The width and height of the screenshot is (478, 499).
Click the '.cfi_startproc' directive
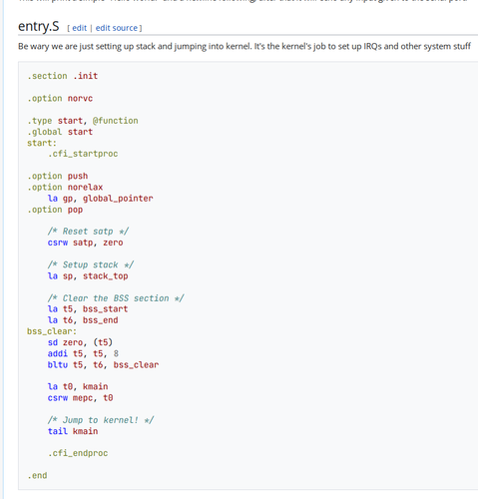83,154
